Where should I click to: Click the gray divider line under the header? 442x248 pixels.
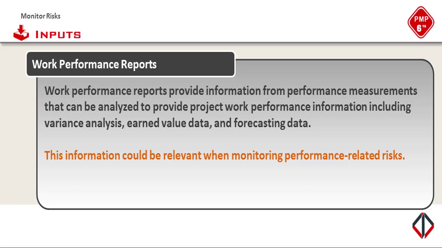[221, 43]
